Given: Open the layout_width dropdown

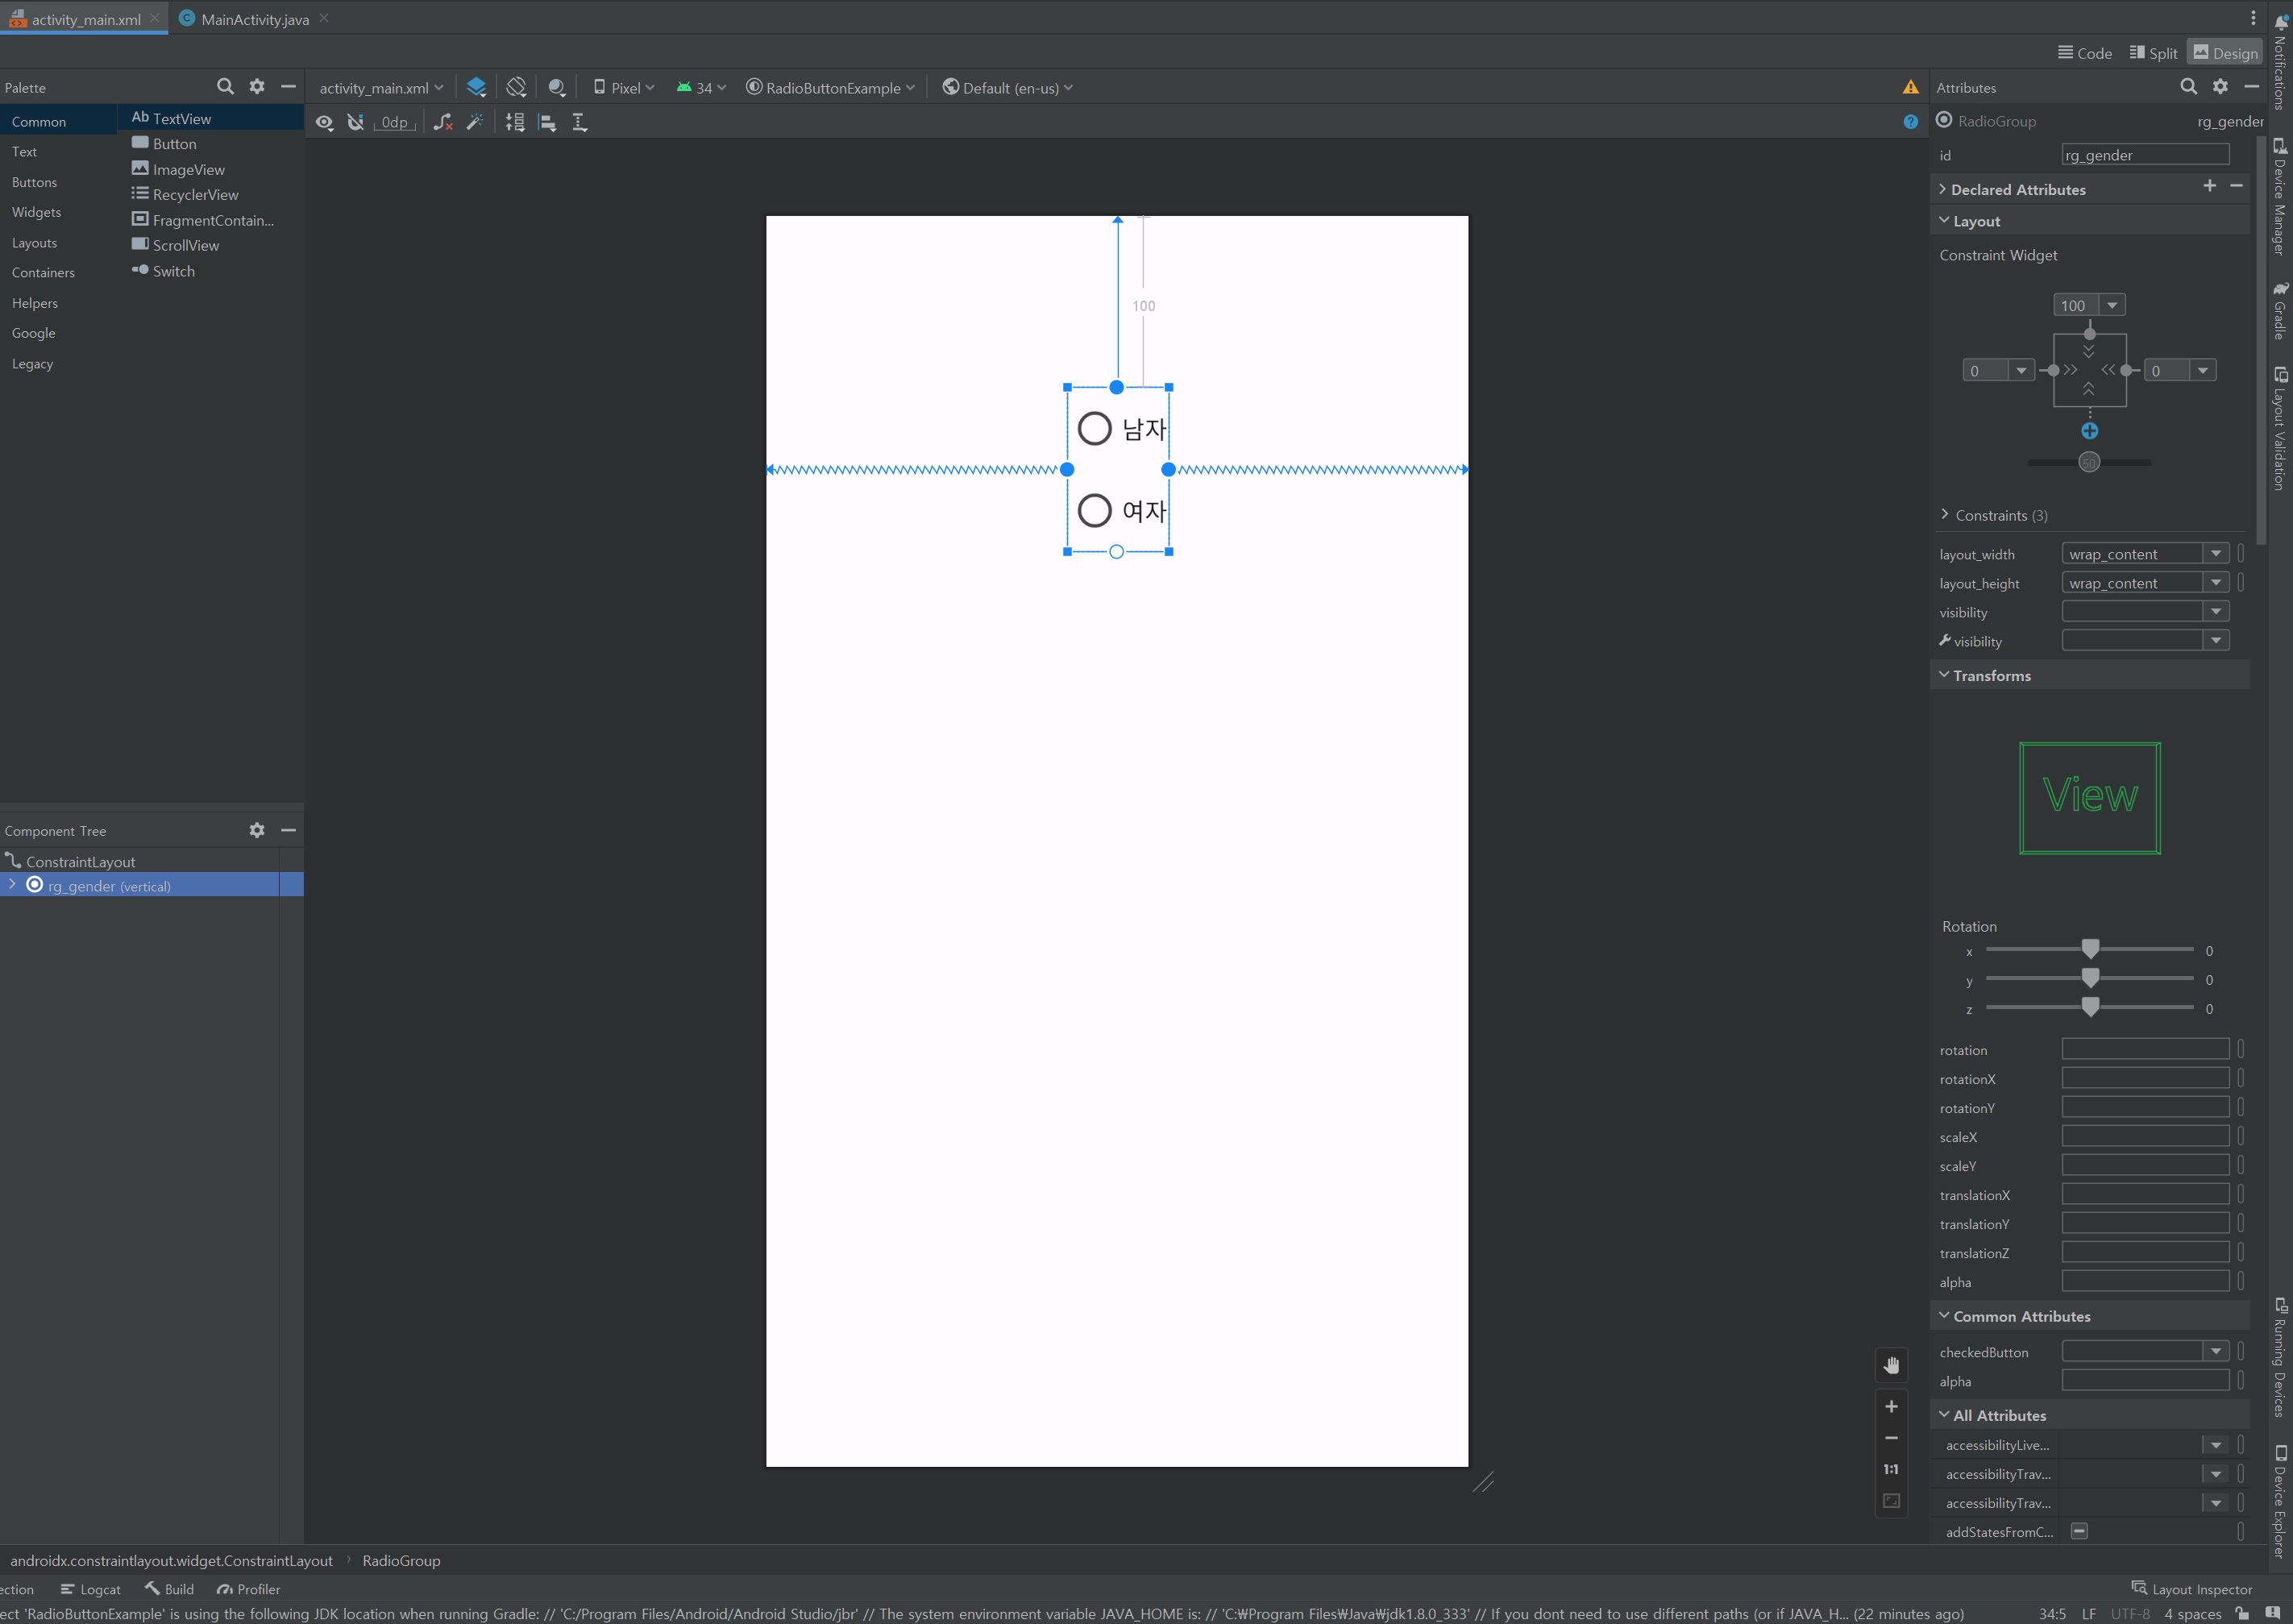Looking at the screenshot, I should 2216,553.
